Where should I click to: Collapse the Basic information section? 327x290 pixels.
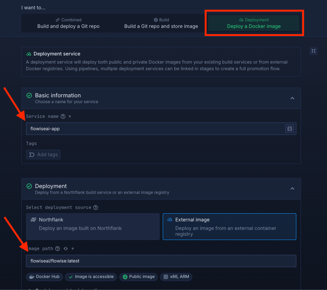(292, 98)
